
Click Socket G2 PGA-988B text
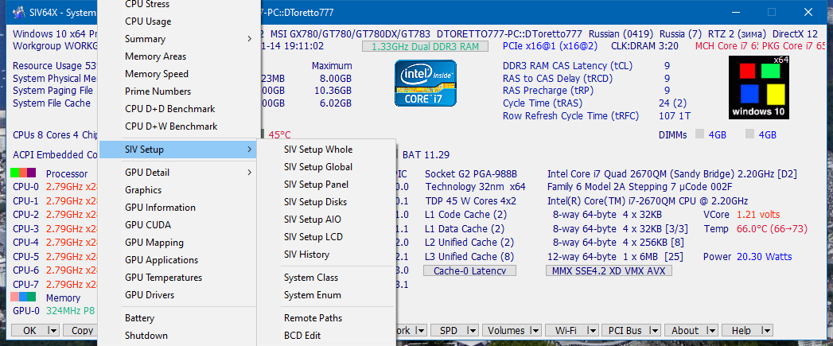[x=471, y=174]
